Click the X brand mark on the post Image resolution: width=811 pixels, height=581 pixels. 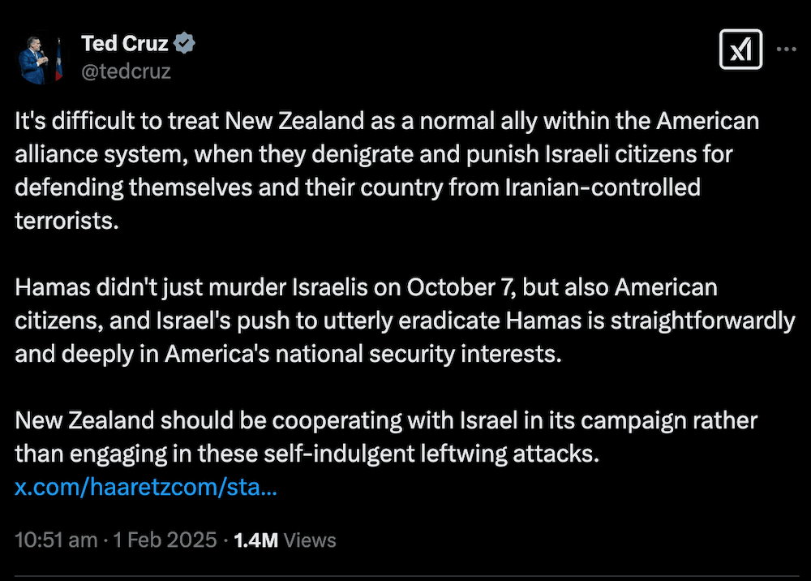pos(740,49)
